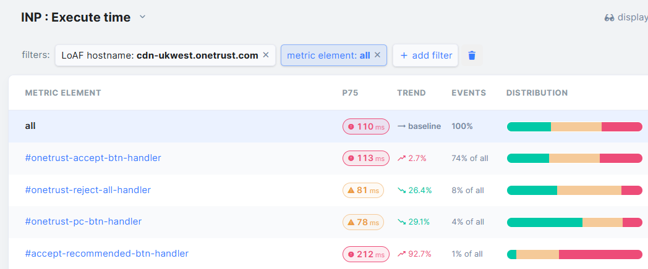Click the 110 ms P75 badge
This screenshot has height=269, width=648.
click(x=365, y=126)
